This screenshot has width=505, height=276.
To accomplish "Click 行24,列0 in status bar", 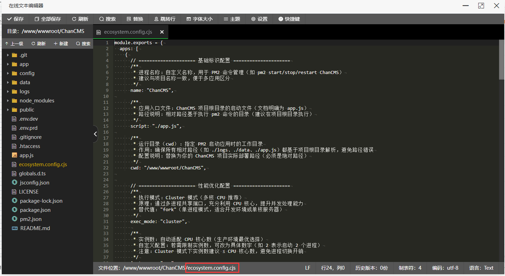I will click(333, 268).
